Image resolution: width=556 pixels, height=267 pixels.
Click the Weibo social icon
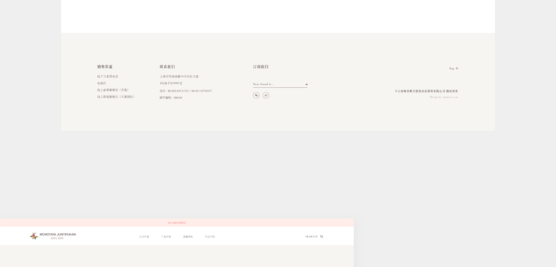(266, 95)
